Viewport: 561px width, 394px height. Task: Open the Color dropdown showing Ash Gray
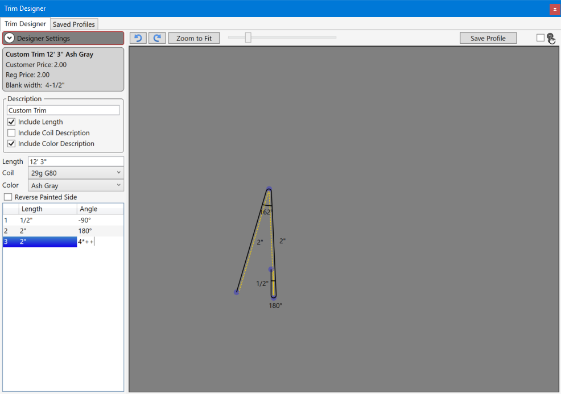(x=76, y=185)
